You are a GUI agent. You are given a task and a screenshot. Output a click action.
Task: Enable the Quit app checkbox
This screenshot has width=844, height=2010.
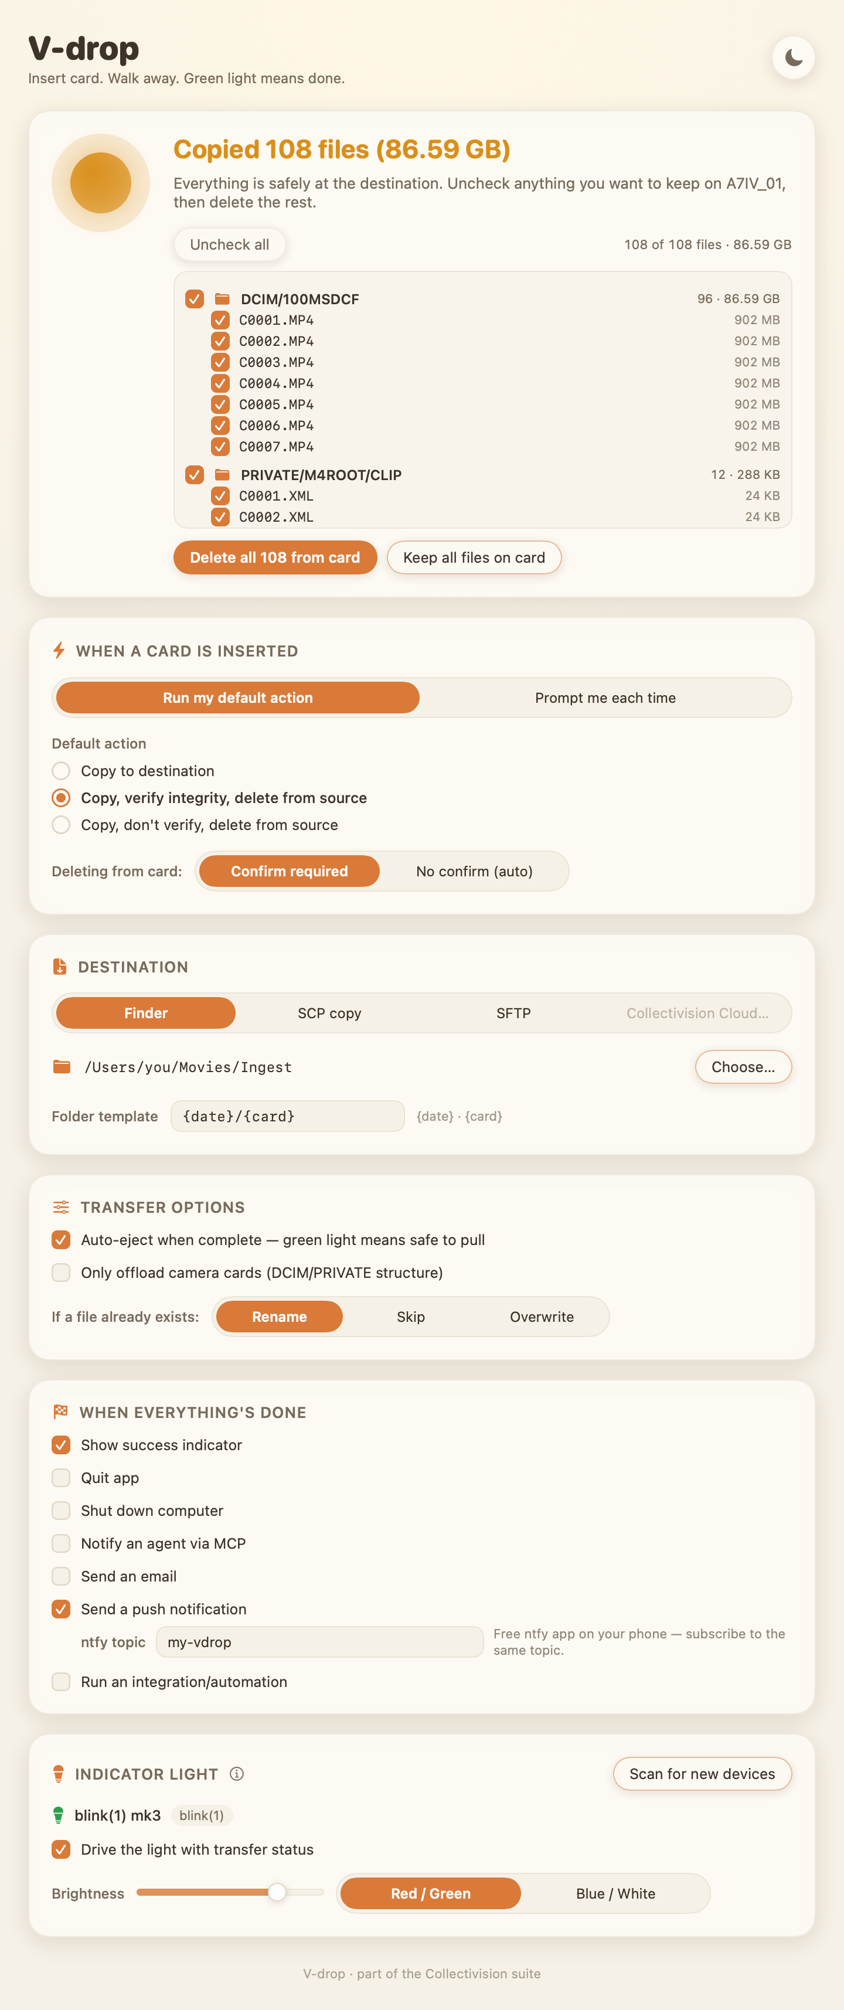coord(61,1478)
